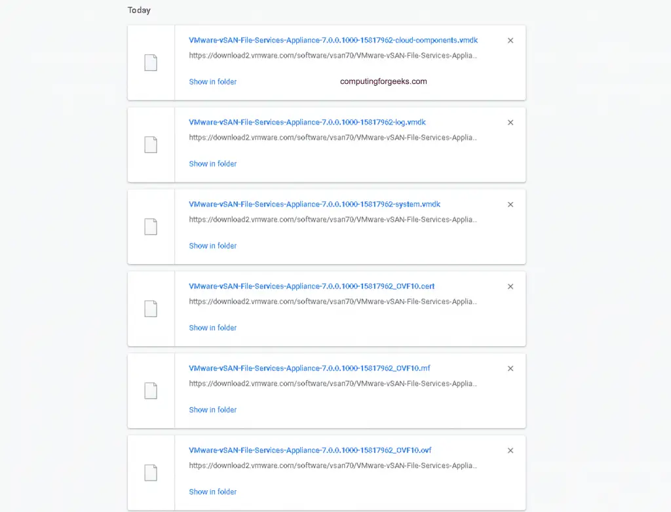Click the file icon for the log.vmdk download

point(151,145)
